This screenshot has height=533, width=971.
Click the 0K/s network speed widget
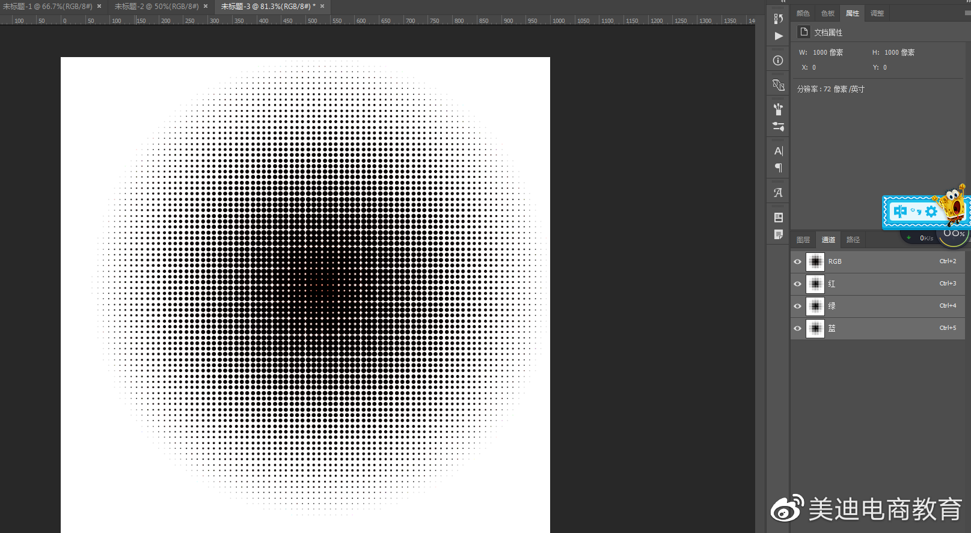tap(926, 238)
